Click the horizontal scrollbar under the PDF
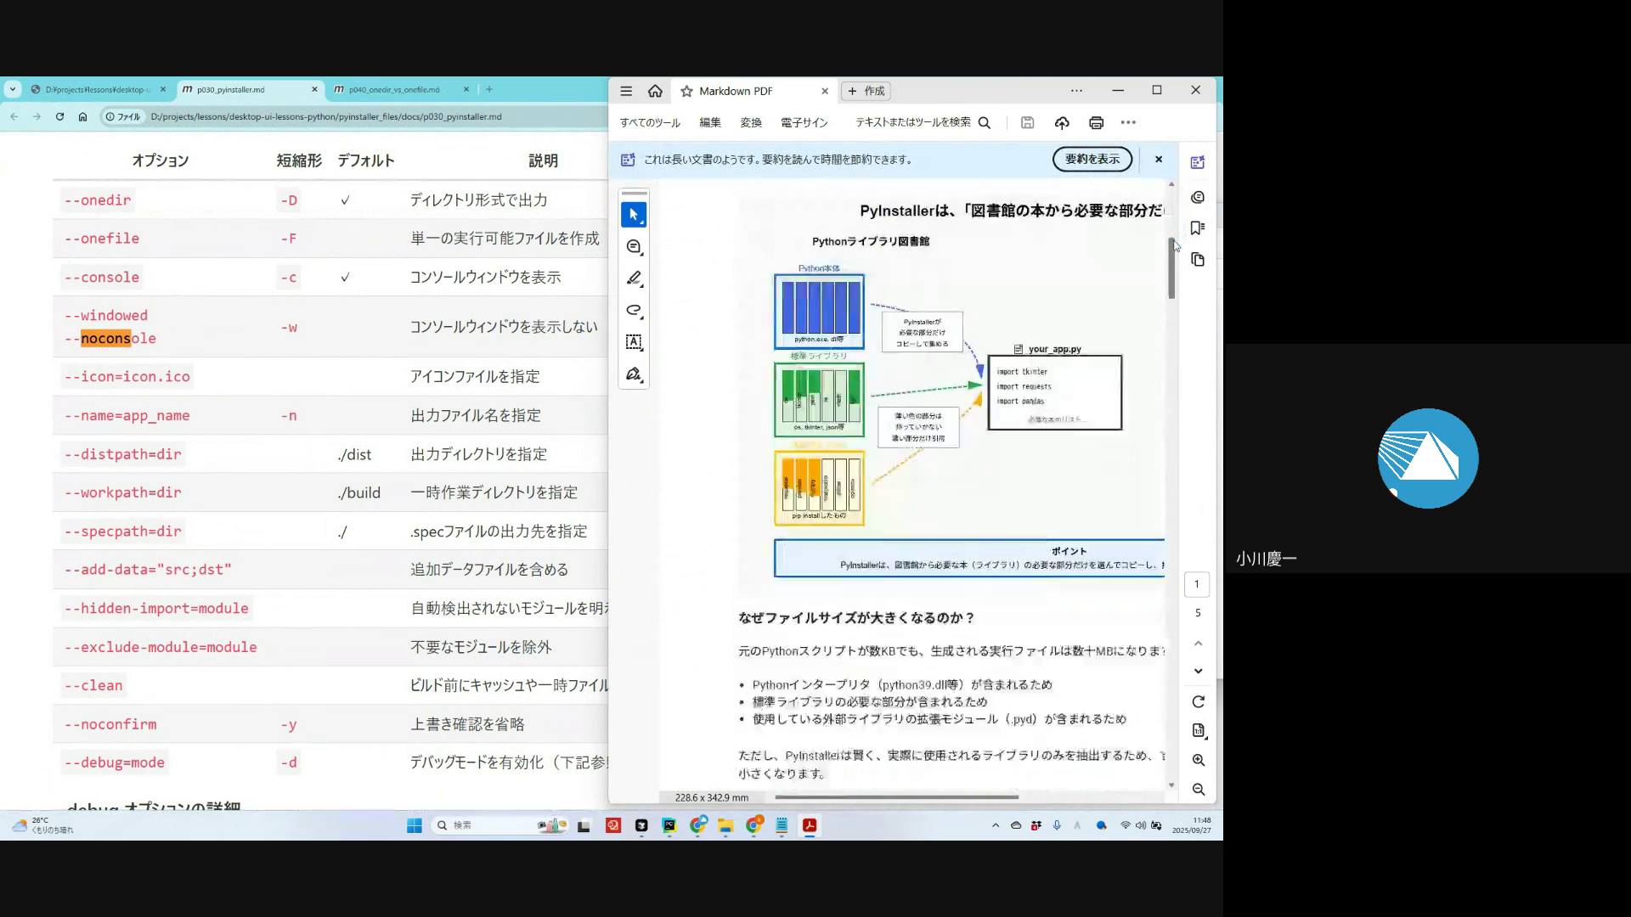 [896, 797]
